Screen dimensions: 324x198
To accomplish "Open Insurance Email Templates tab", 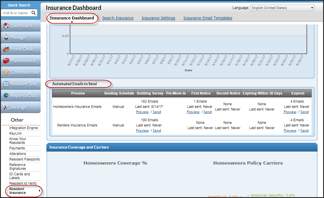I will (208, 18).
